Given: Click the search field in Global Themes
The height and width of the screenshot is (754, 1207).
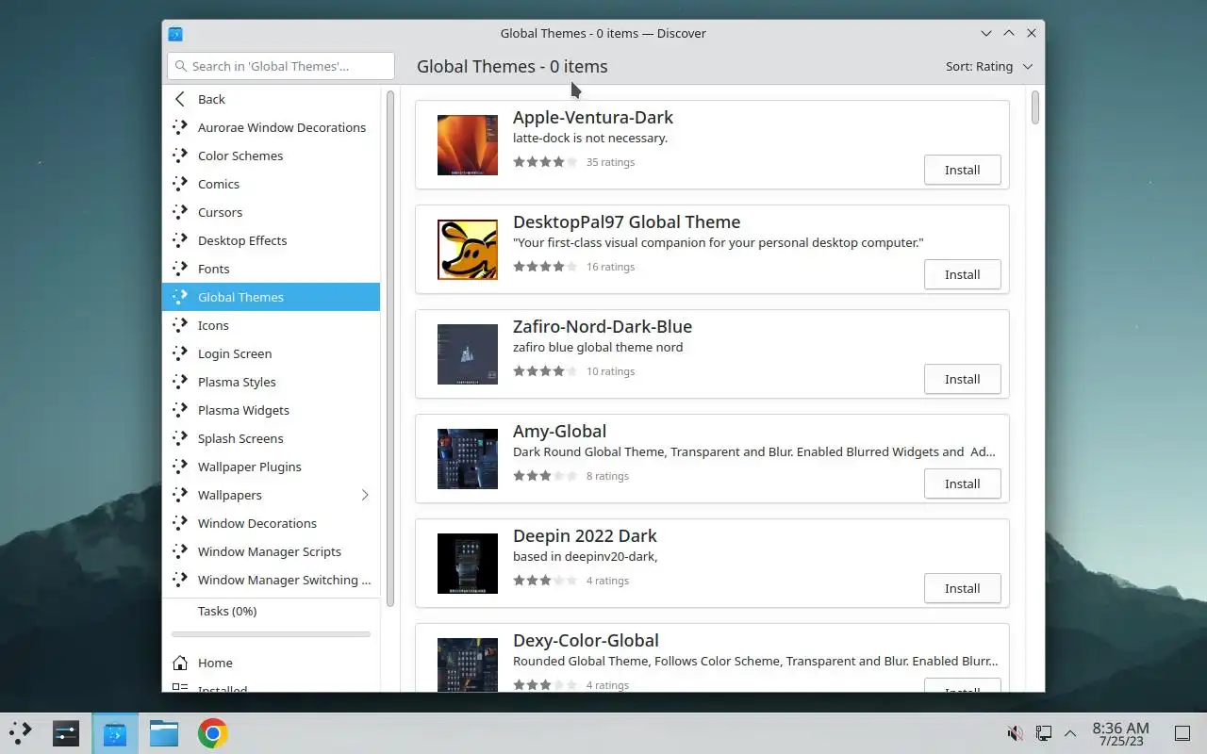Looking at the screenshot, I should [x=281, y=66].
